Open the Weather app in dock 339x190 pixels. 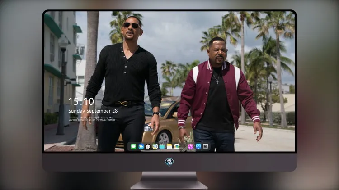point(141,147)
